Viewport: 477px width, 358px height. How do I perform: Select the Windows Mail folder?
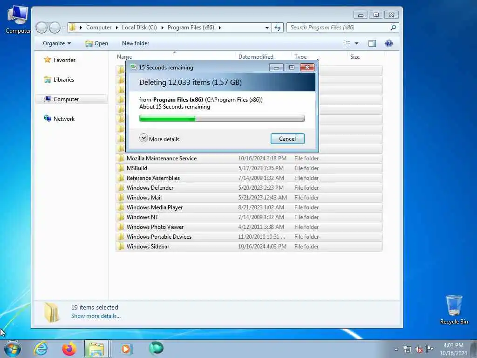click(x=249, y=197)
